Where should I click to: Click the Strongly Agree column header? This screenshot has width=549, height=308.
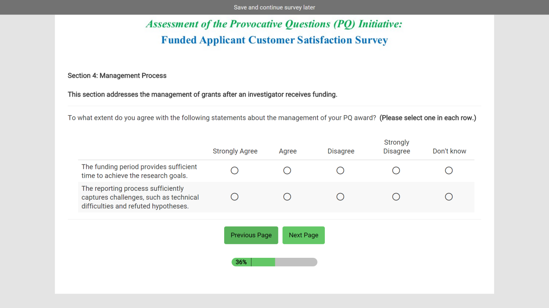(235, 151)
